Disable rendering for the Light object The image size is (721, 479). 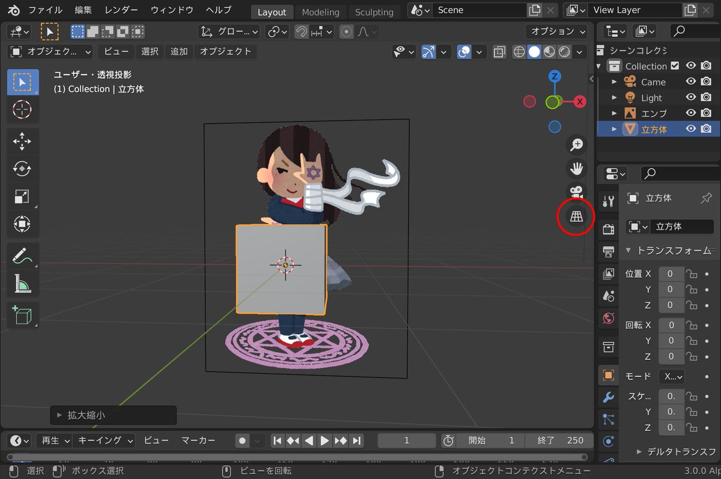(707, 97)
